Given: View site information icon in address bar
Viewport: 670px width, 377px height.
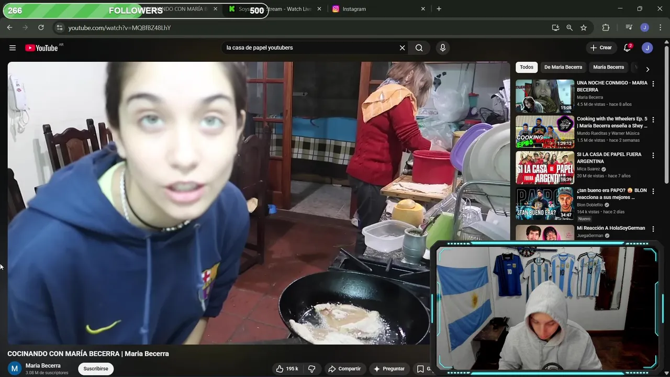Looking at the screenshot, I should point(59,28).
